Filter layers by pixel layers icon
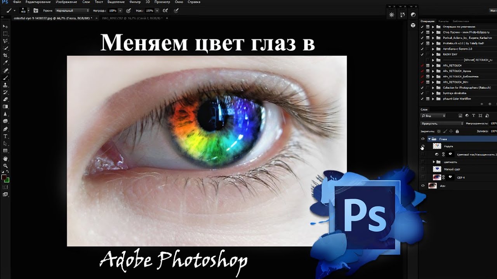This screenshot has width=497, height=279. click(460, 116)
